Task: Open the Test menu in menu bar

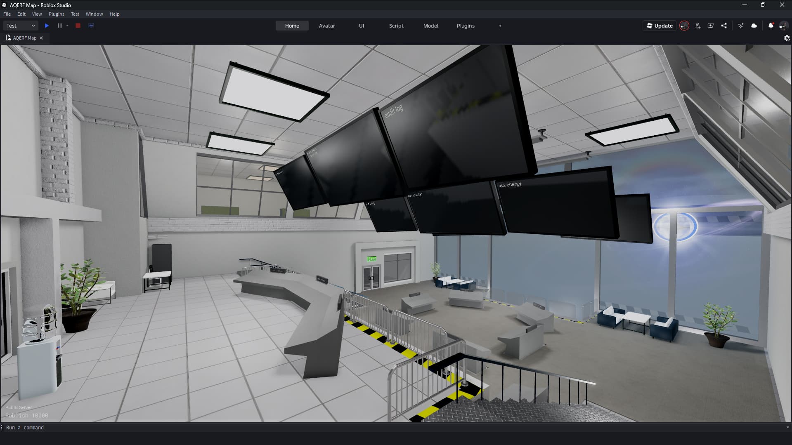Action: tap(75, 14)
